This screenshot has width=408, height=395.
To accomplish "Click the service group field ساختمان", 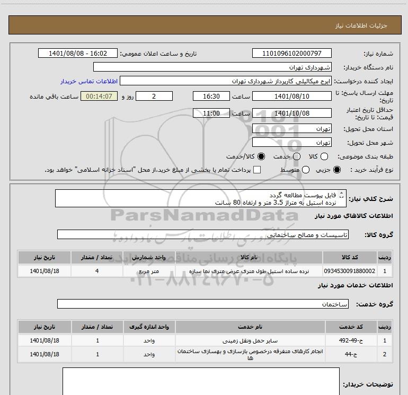I will coord(203,304).
